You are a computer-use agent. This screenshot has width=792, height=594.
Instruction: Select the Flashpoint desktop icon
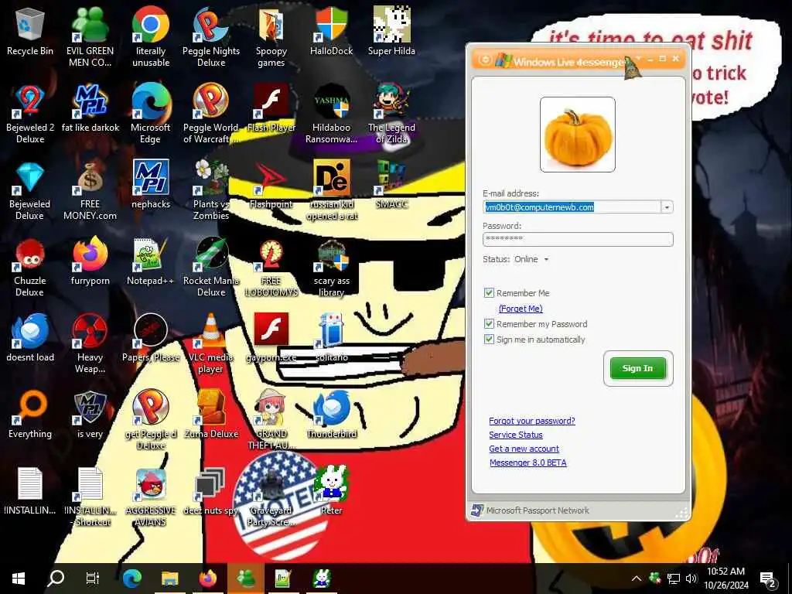pos(271,186)
